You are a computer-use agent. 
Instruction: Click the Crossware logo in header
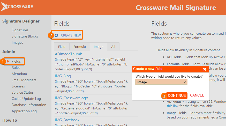click(x=17, y=7)
